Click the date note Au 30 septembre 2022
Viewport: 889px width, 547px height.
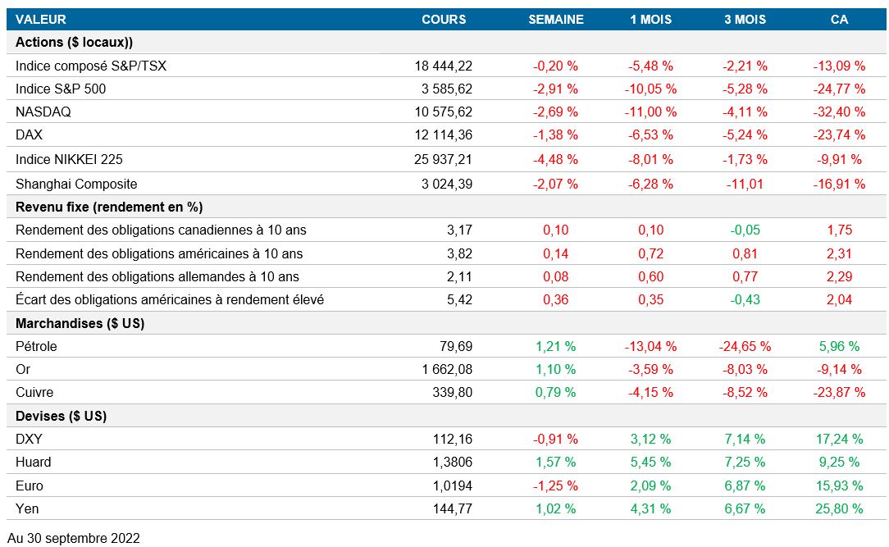pyautogui.click(x=74, y=538)
